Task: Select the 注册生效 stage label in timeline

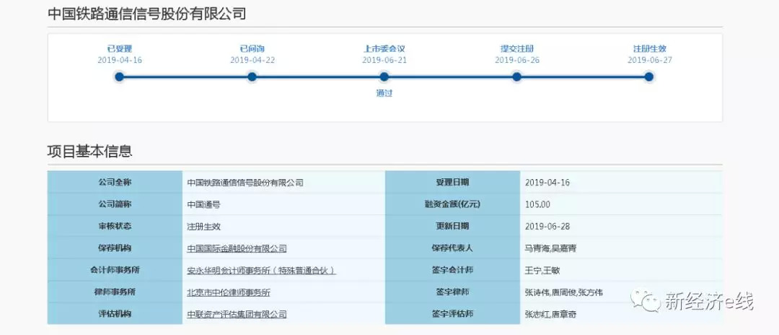Action: pyautogui.click(x=650, y=48)
